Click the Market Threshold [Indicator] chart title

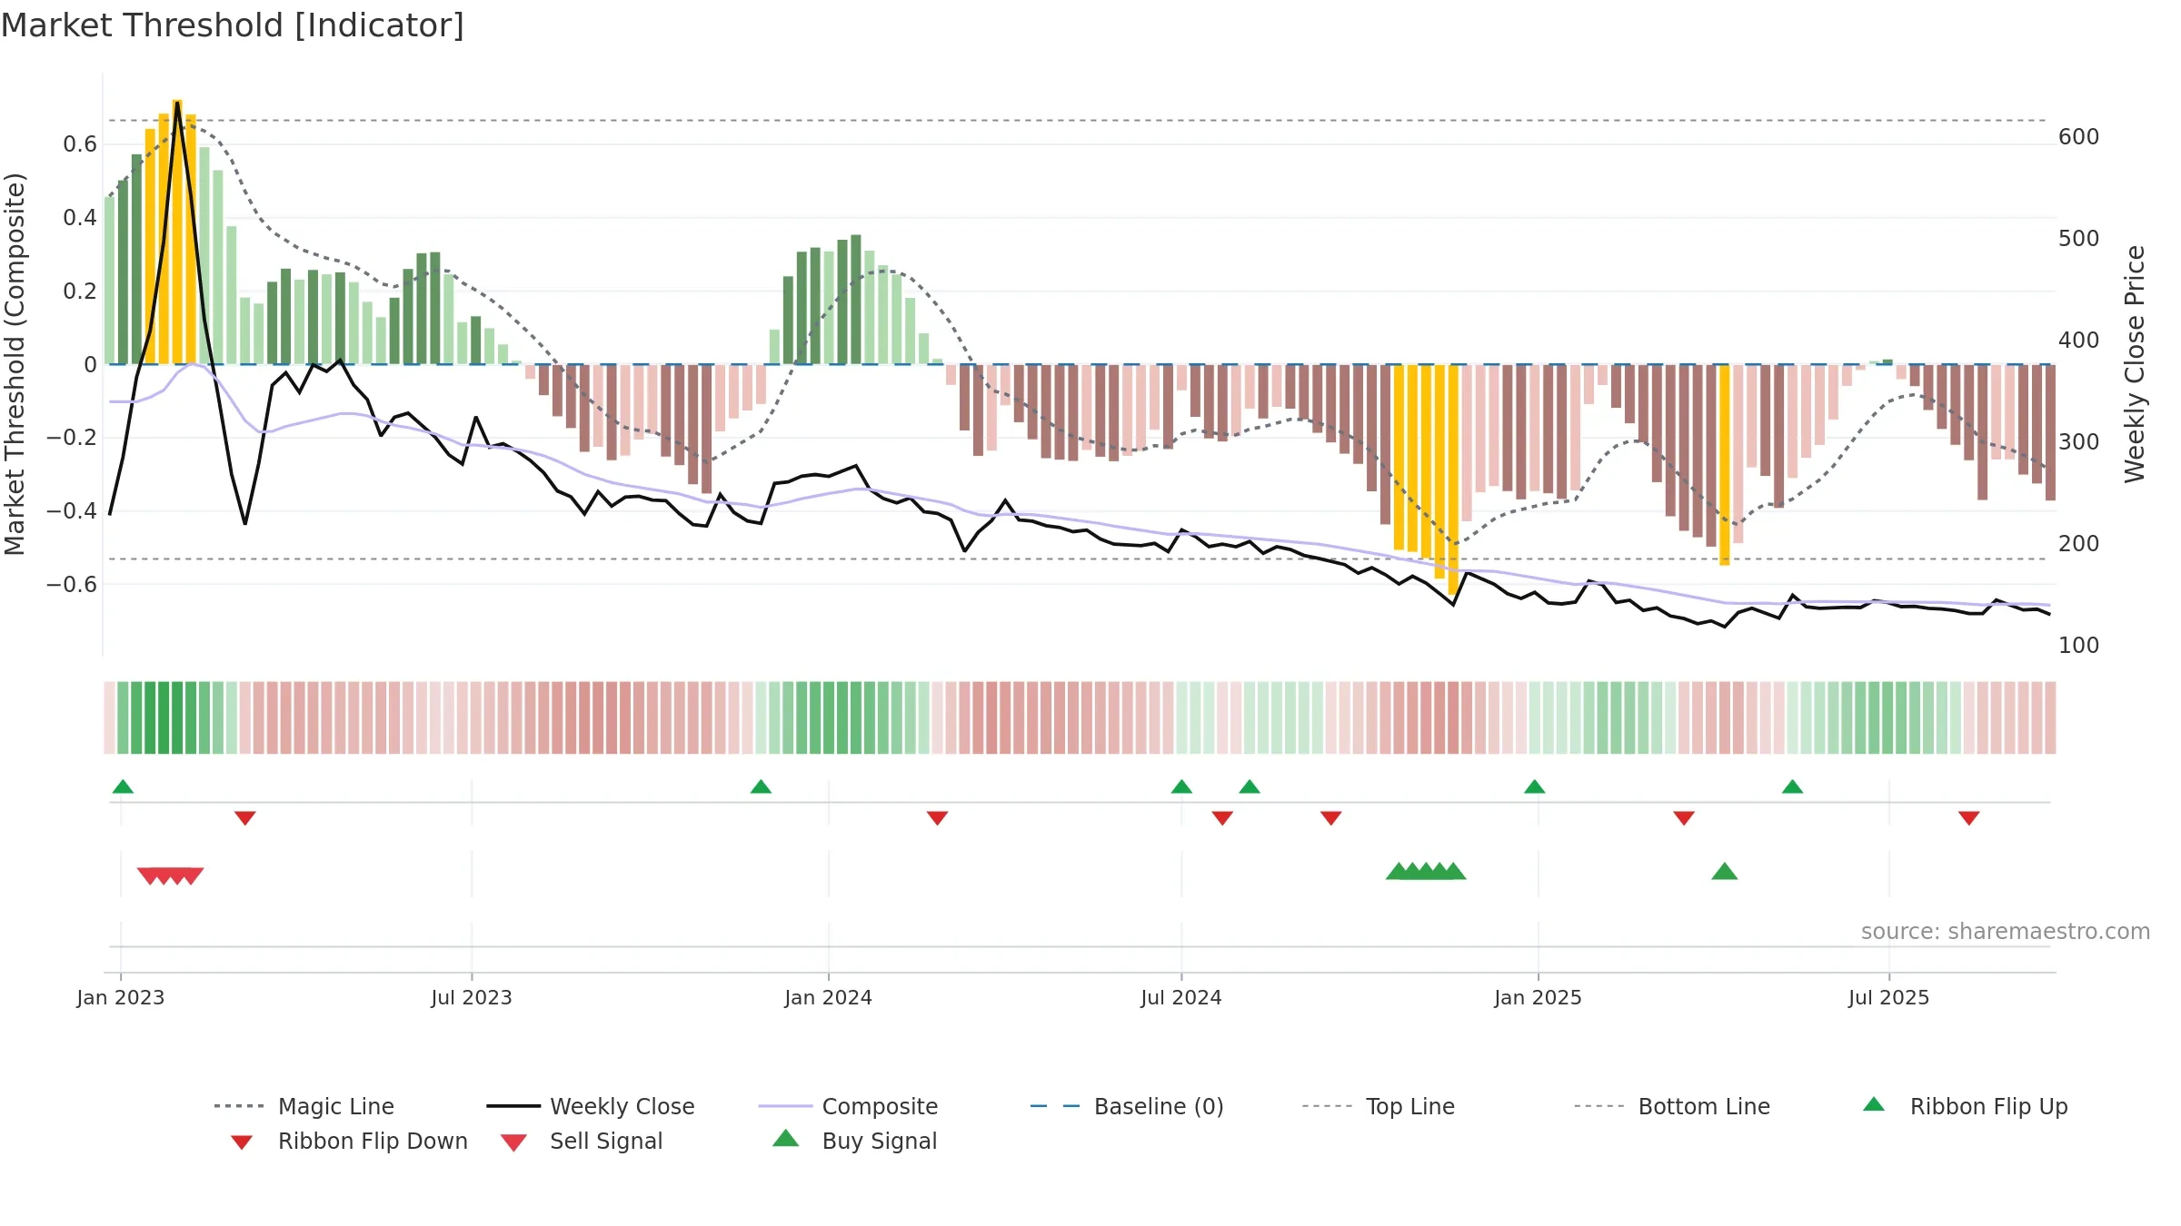233,25
